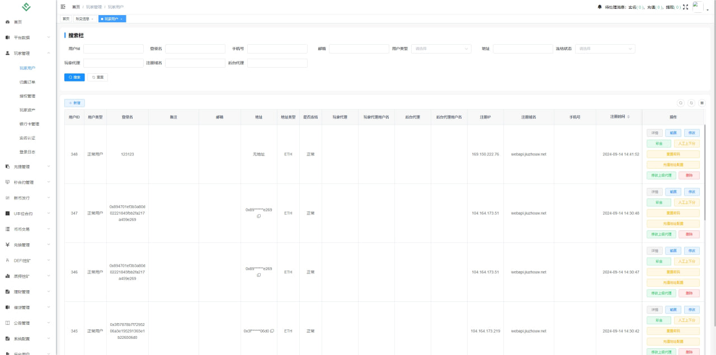The image size is (716, 355).
Task: Open 玩家资产 in the sidebar
Action: point(27,110)
